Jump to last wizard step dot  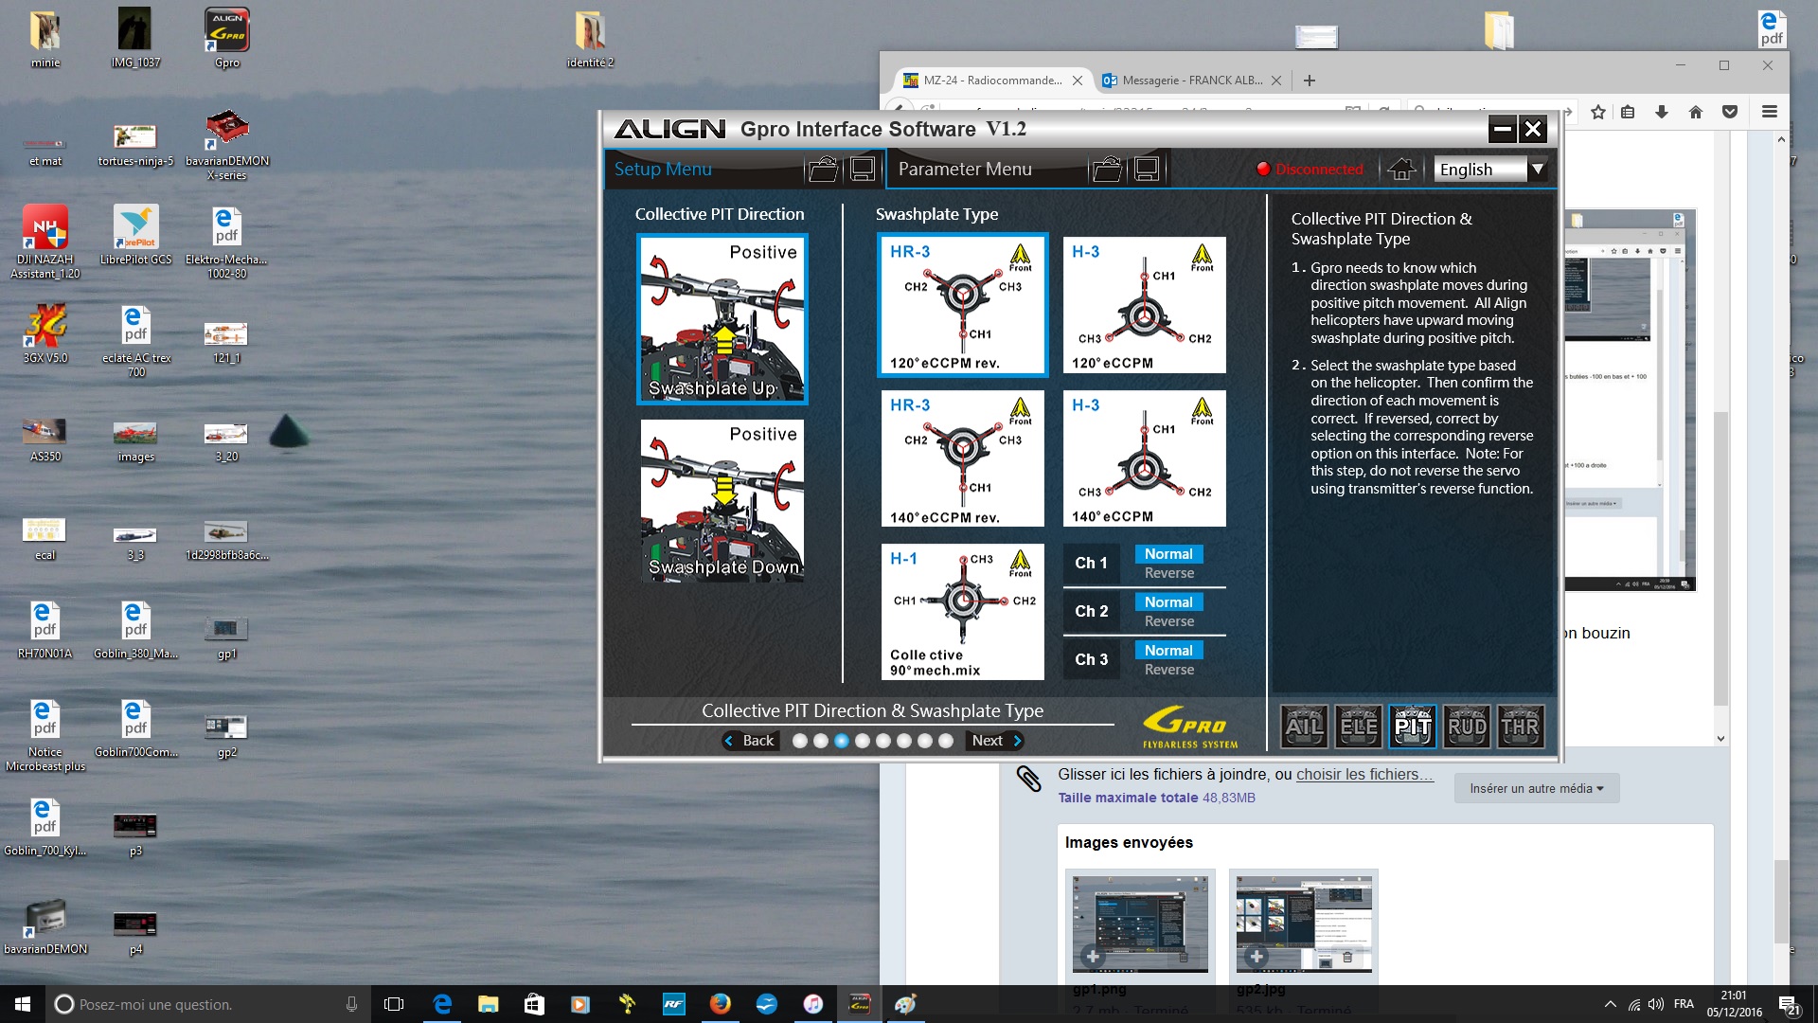pyautogui.click(x=946, y=741)
